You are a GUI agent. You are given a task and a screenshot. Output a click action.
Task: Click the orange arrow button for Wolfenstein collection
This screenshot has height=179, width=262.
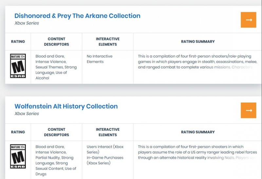249,110
